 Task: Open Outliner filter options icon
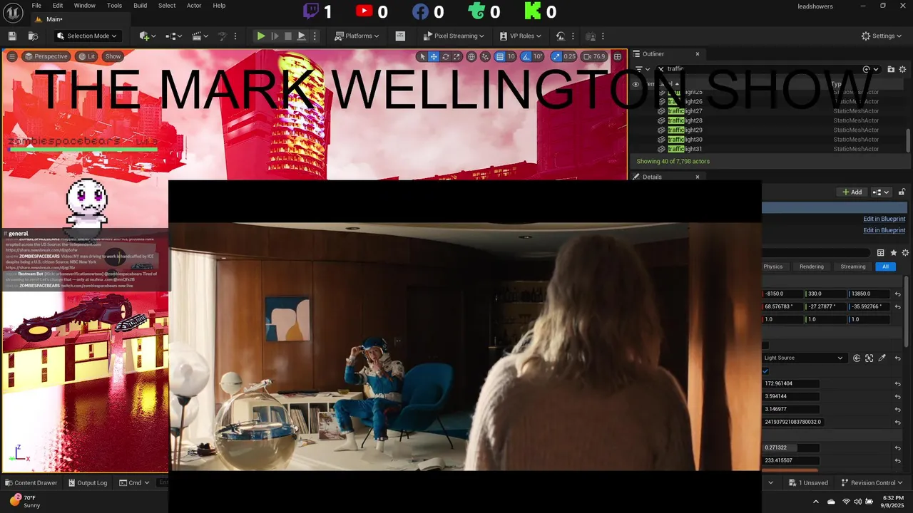click(642, 69)
